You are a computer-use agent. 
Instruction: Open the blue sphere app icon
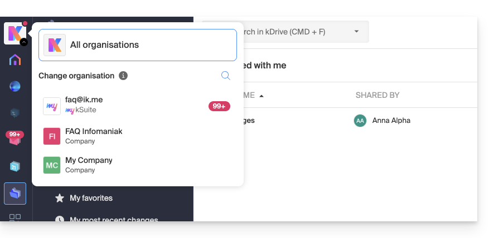click(x=15, y=86)
